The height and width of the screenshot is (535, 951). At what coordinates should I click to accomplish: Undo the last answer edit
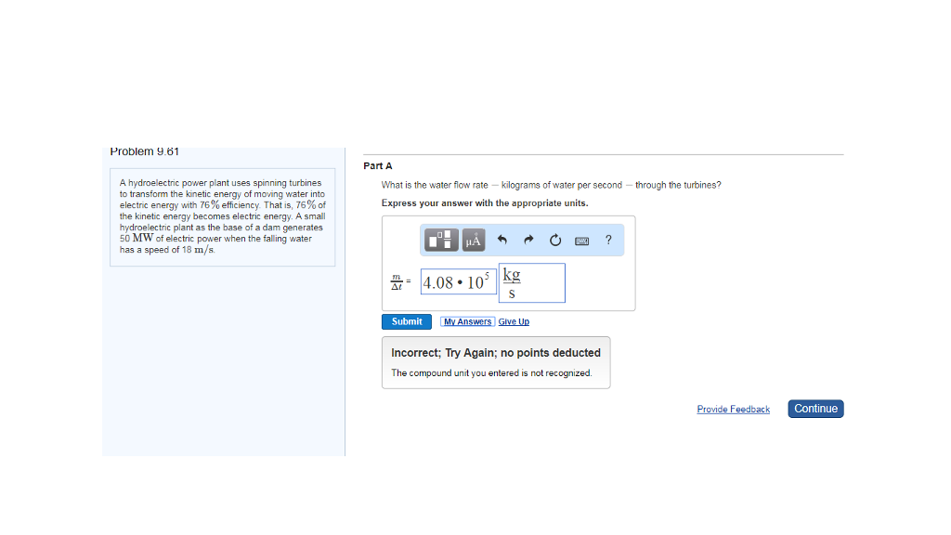coord(502,240)
